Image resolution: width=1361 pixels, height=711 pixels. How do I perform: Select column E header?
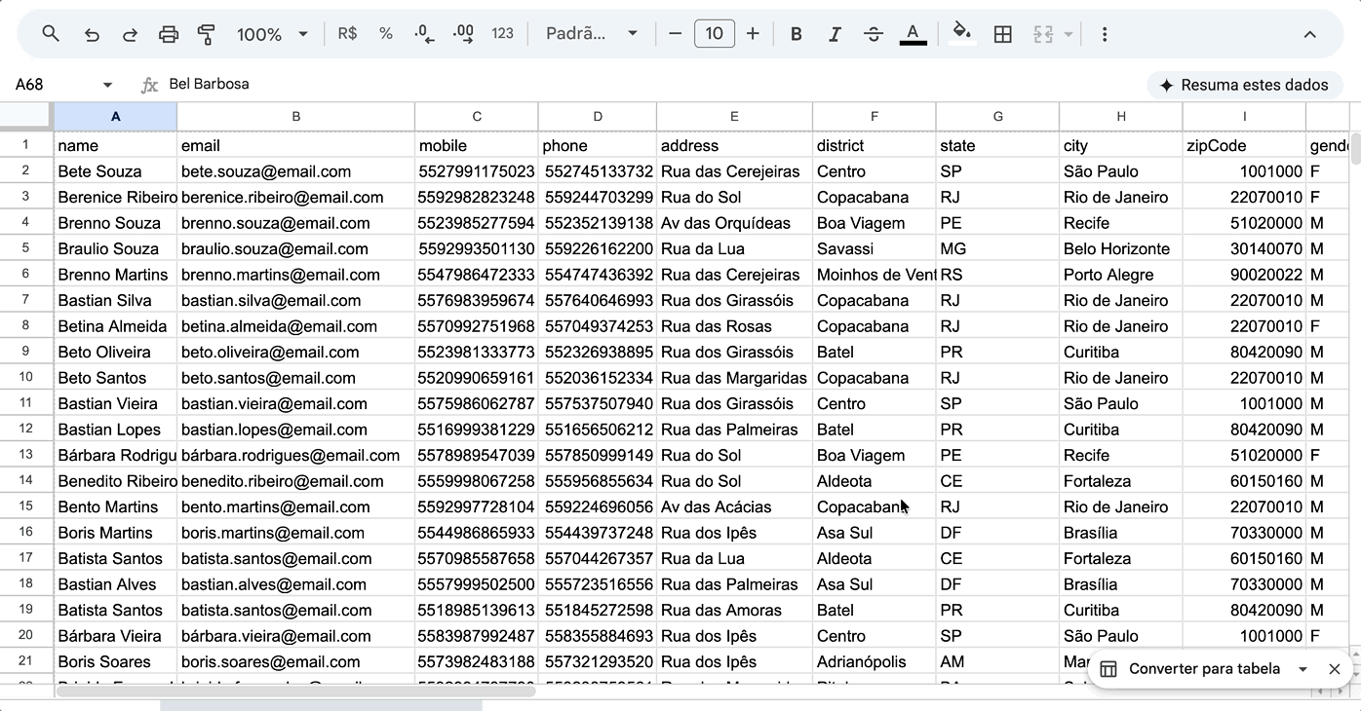734,117
